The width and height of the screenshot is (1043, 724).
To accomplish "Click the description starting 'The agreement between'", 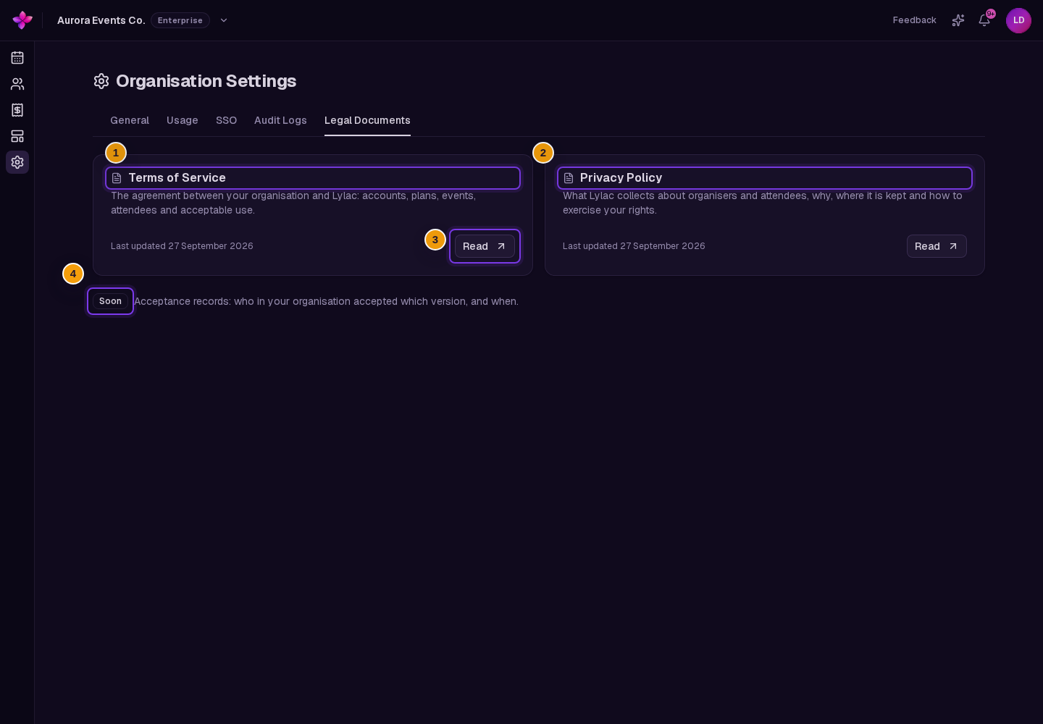I will click(293, 203).
